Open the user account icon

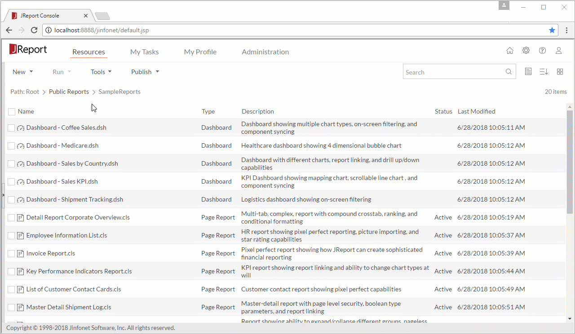click(x=559, y=51)
